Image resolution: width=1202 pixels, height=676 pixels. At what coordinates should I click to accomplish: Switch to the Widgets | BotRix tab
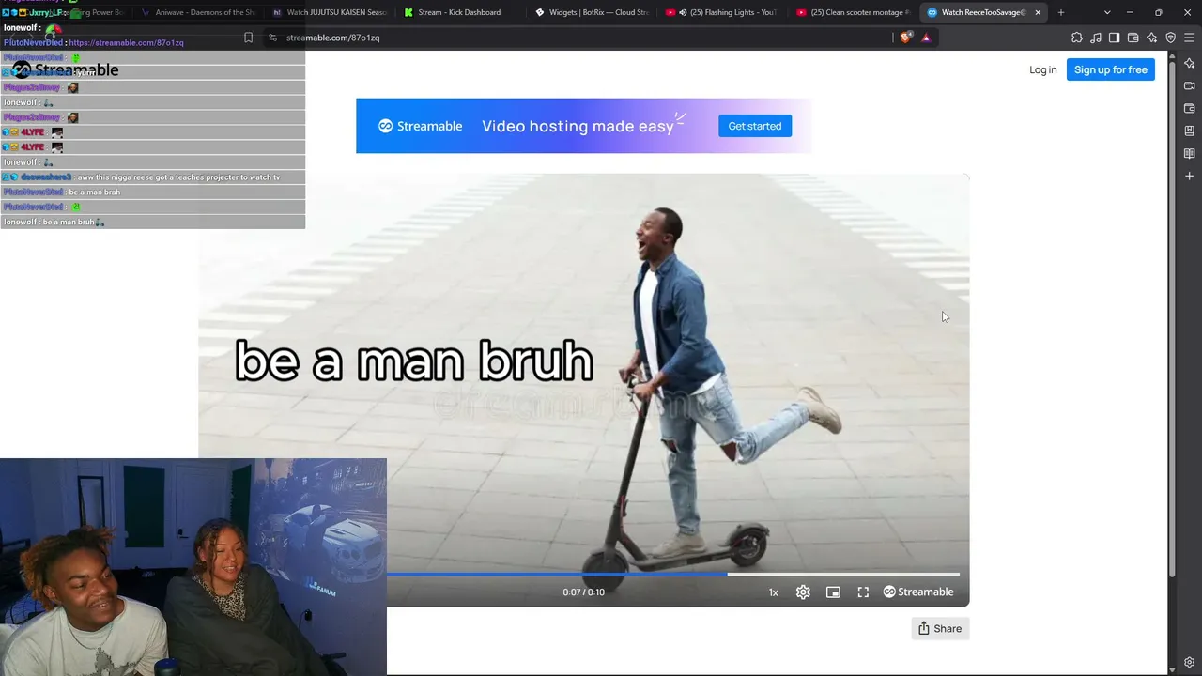pyautogui.click(x=590, y=12)
